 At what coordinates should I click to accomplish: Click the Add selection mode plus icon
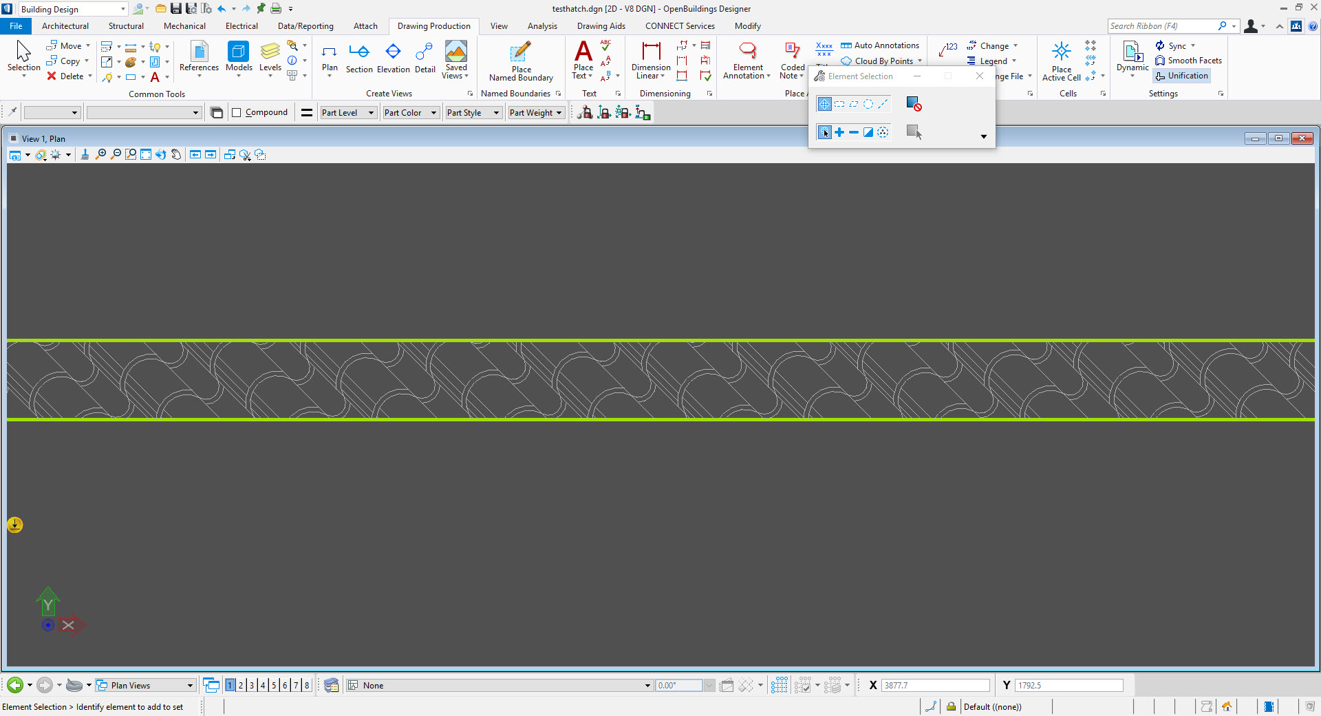pos(839,132)
